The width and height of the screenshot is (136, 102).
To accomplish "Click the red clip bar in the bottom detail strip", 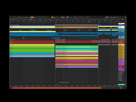I will tap(57, 88).
